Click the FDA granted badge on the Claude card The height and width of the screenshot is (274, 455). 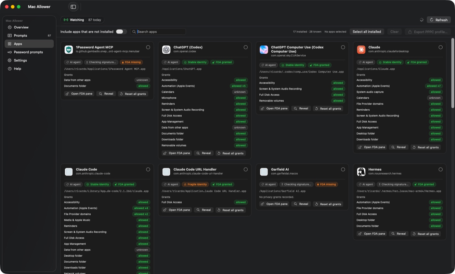(x=417, y=62)
